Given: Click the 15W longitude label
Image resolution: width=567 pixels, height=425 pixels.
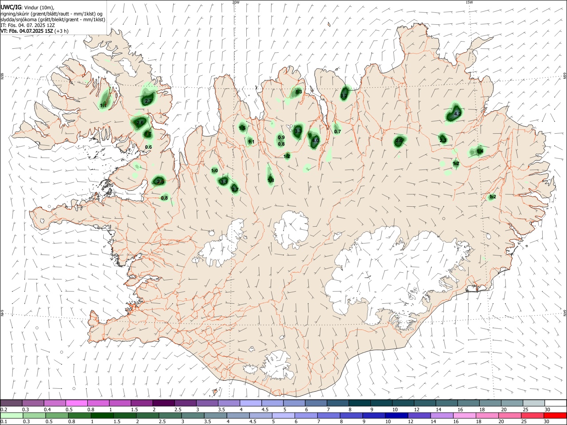Looking at the screenshot, I should point(469,2).
